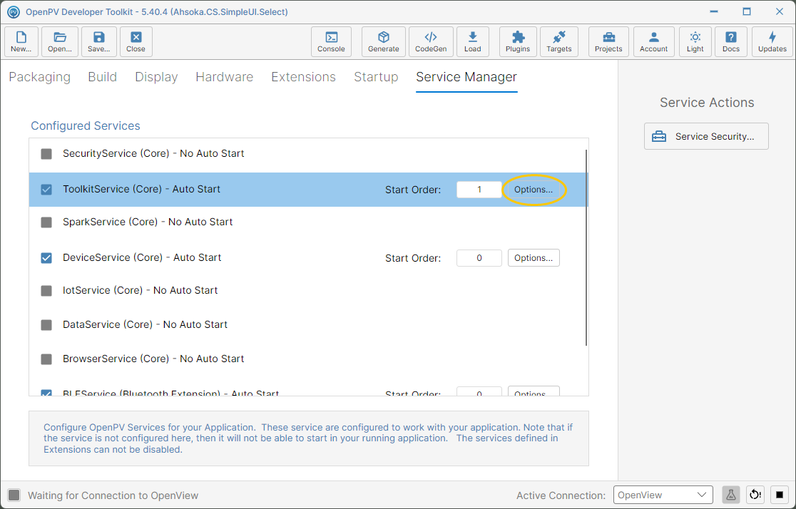Enable the SparkService checkbox
796x509 pixels.
click(x=46, y=222)
